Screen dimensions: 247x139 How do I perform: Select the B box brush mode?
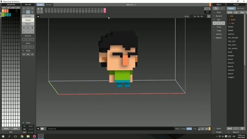click(32, 12)
